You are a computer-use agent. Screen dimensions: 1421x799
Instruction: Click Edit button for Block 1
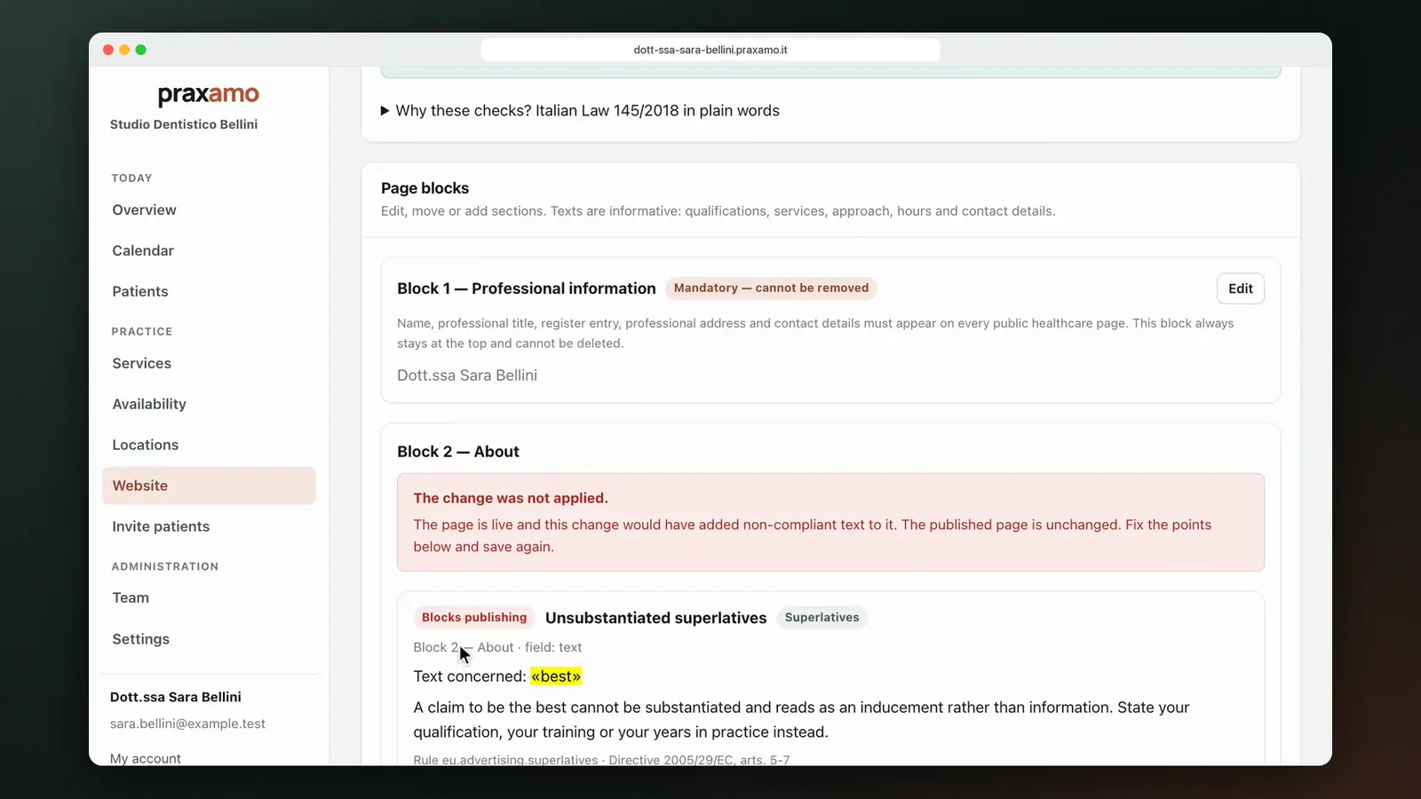click(x=1240, y=289)
